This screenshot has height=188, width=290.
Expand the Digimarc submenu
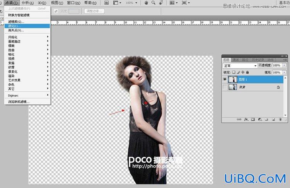[x=27, y=95]
